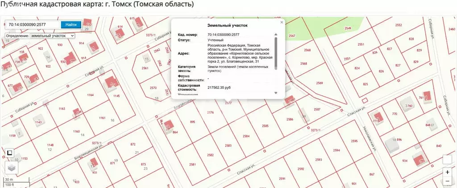Image resolution: width=457 pixels, height=188 pixels.
Task: Select parcel 1160 on the map
Action: (76, 132)
